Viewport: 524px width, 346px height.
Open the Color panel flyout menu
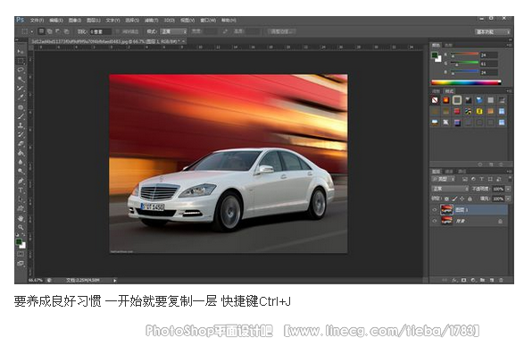point(509,45)
